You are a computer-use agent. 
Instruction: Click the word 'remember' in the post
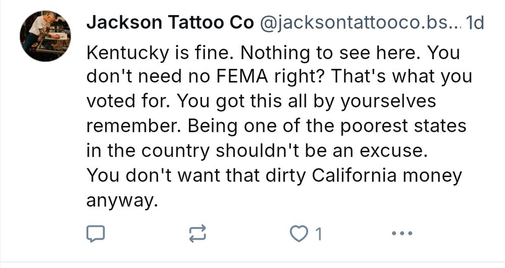131,126
